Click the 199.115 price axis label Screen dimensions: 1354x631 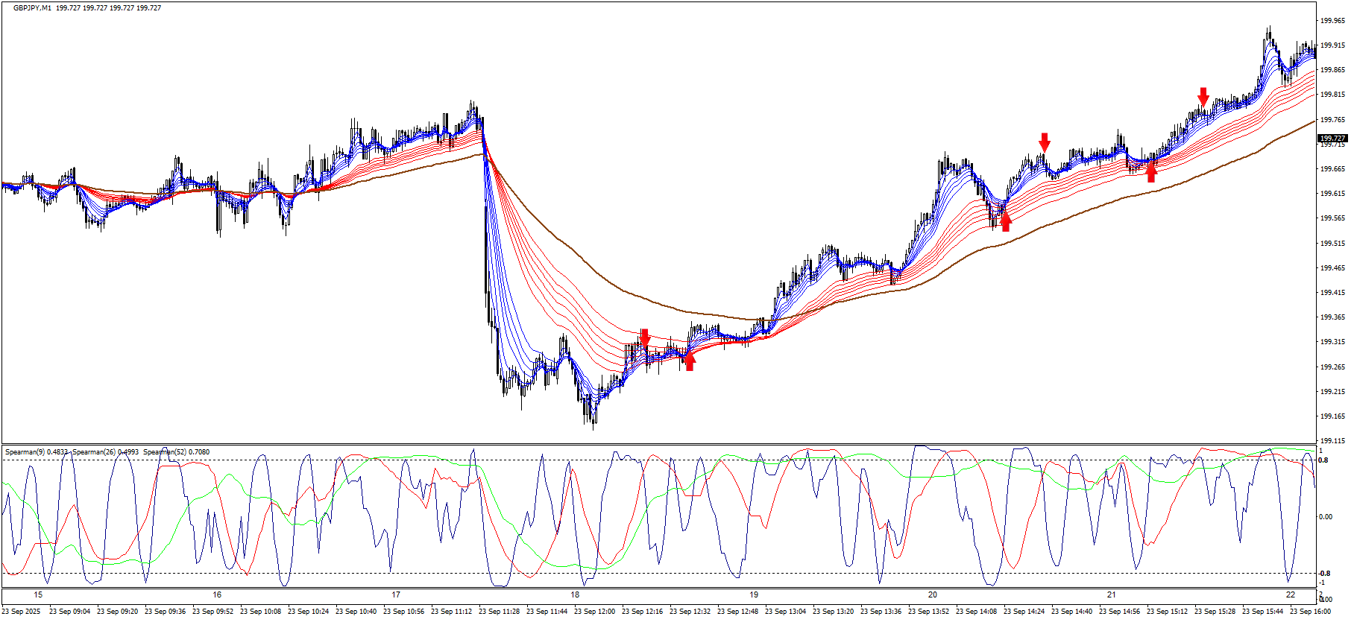[x=1332, y=441]
